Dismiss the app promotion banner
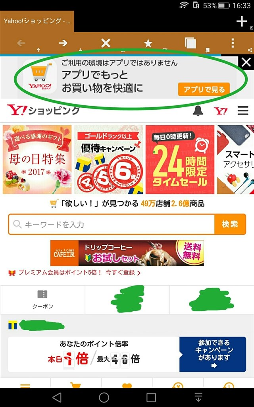 point(246,62)
